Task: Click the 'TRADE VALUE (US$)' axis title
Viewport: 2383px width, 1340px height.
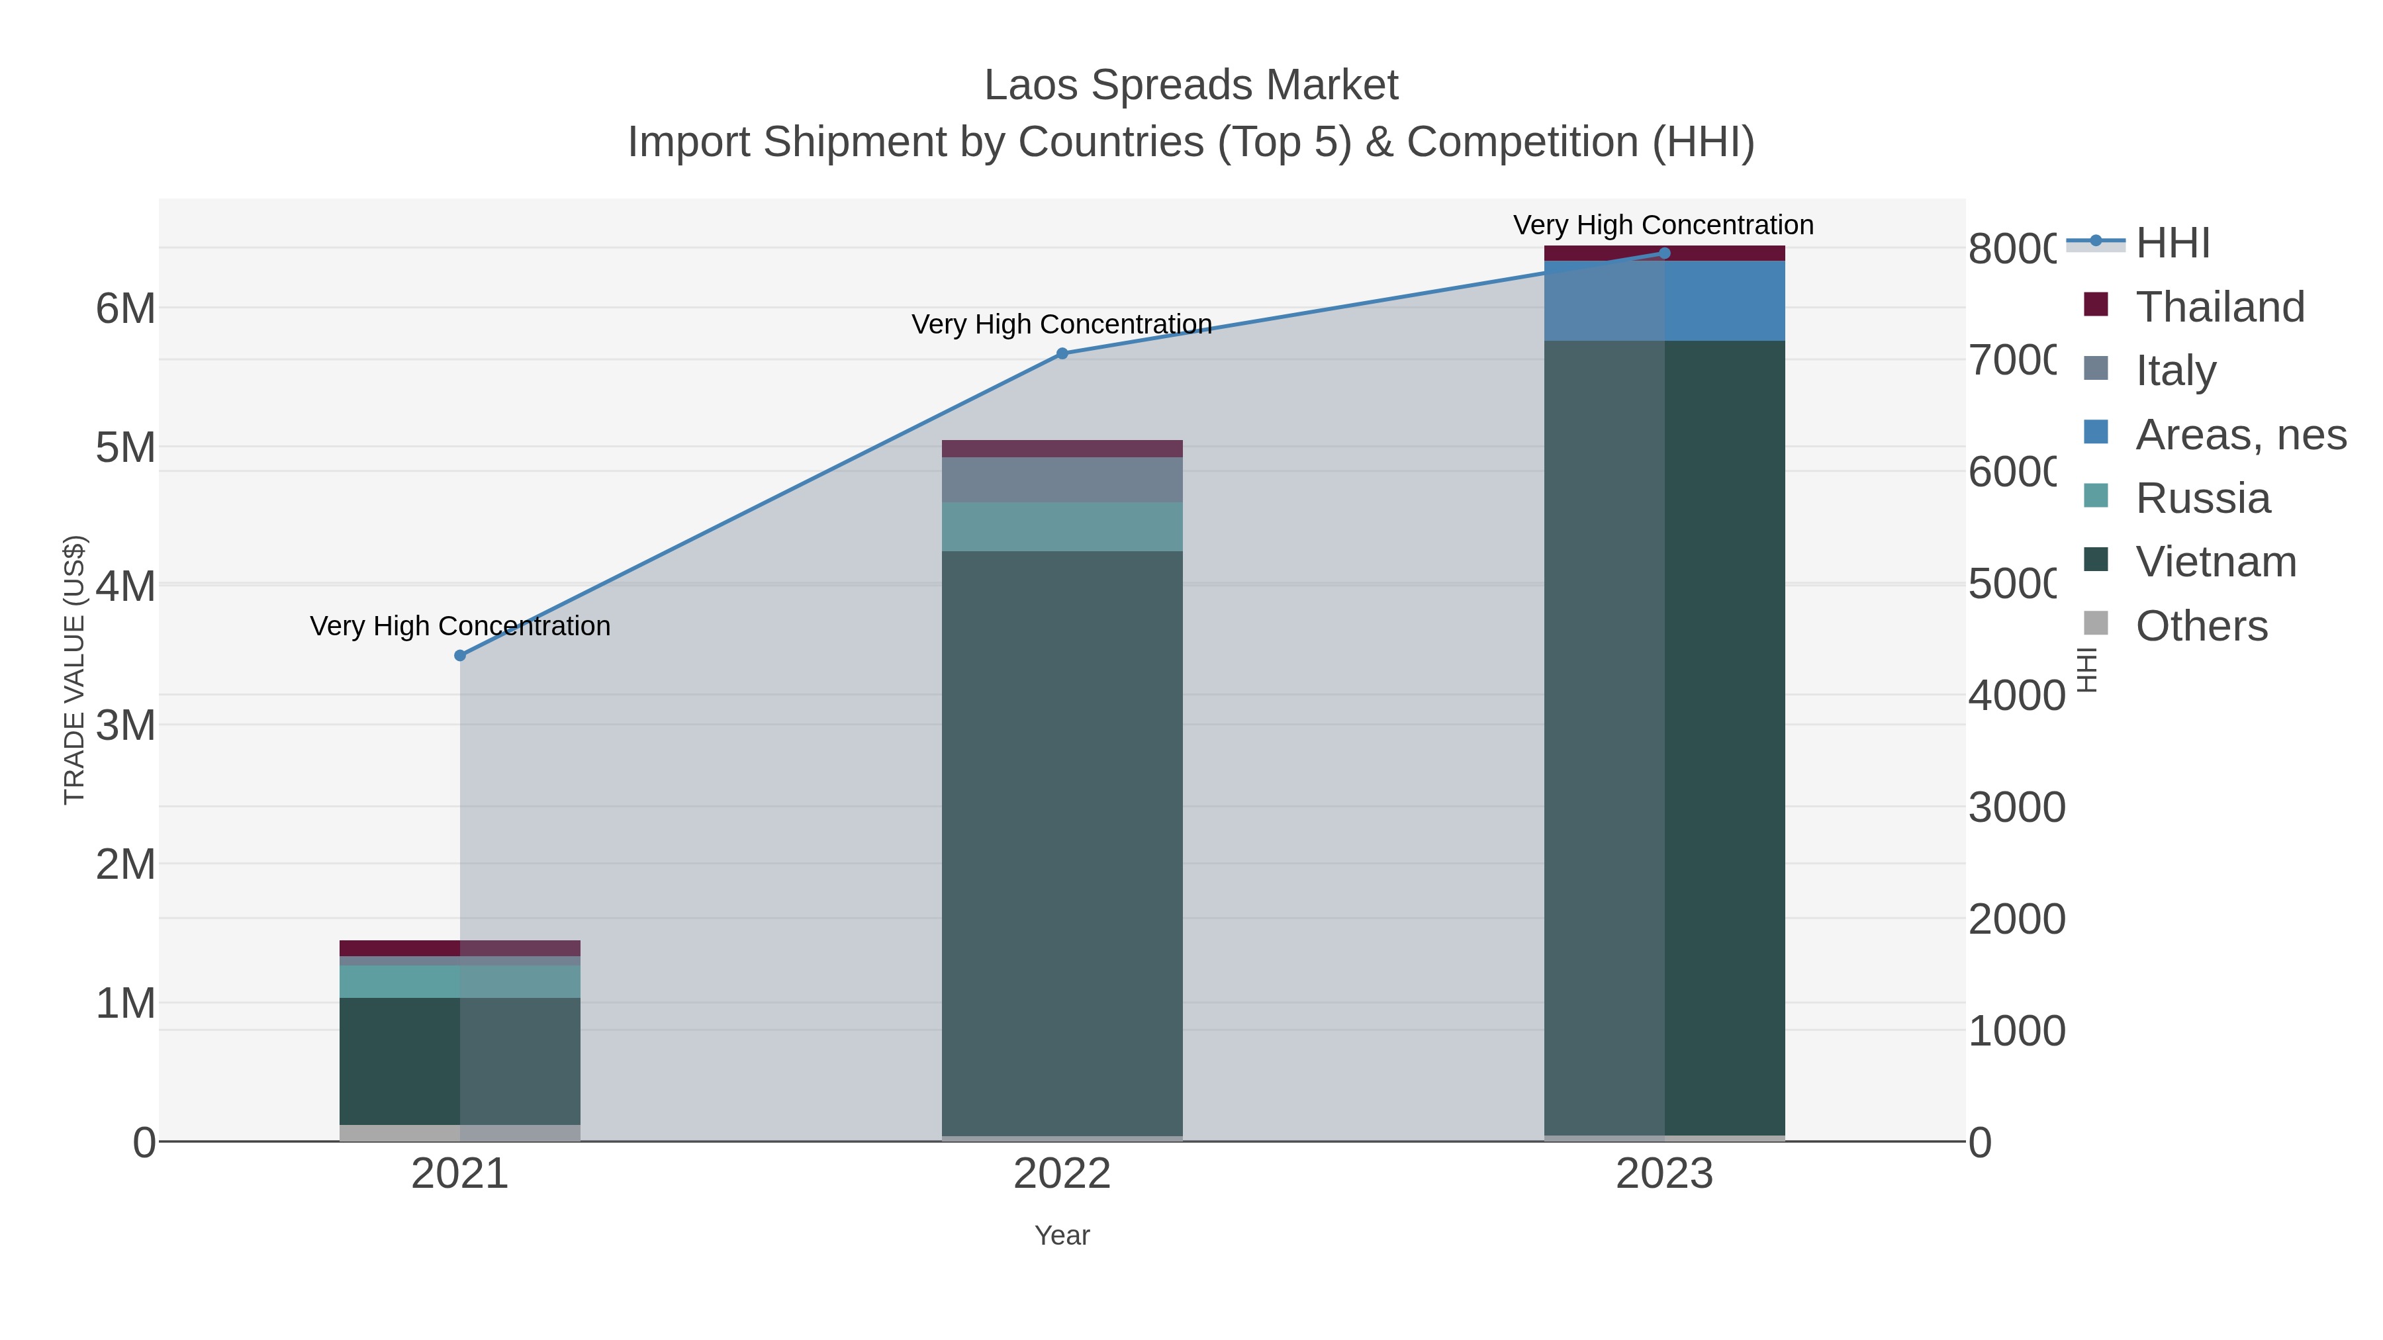Action: point(74,670)
